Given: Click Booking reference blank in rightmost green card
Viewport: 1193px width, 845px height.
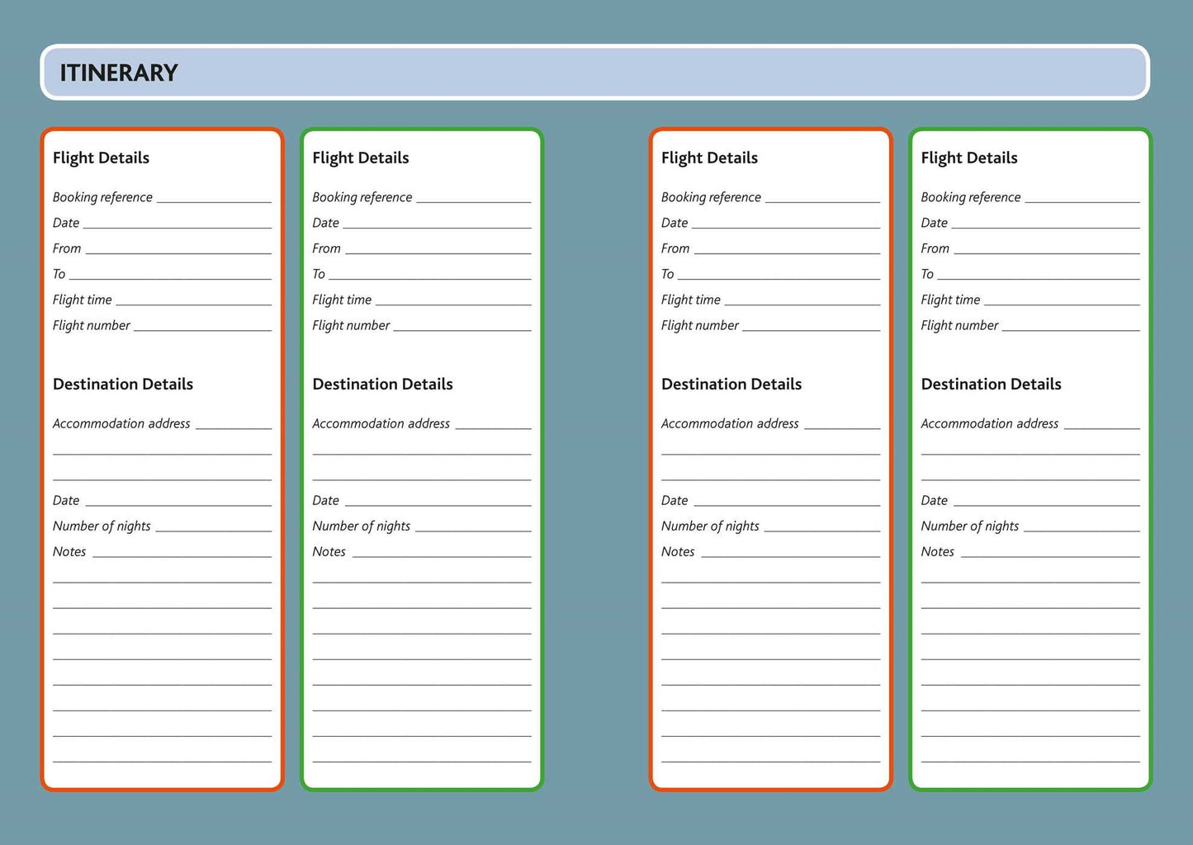Looking at the screenshot, I should (1083, 198).
